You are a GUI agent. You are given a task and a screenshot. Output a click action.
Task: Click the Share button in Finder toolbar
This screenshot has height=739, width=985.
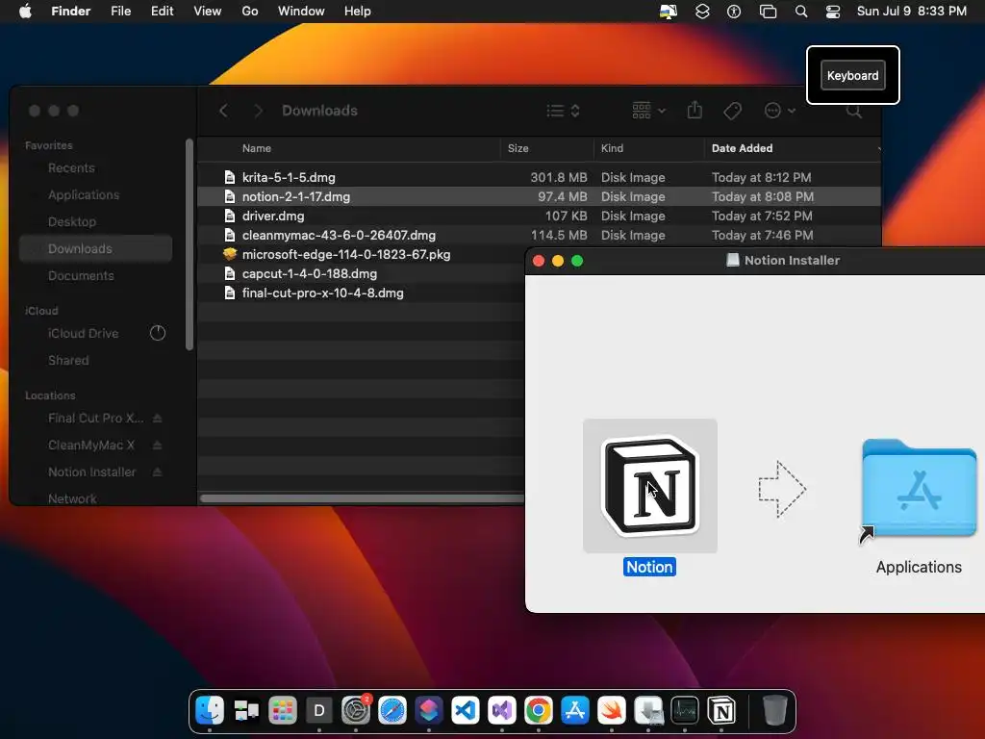pyautogui.click(x=695, y=111)
